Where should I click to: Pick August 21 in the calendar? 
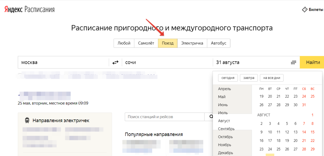(x=304, y=141)
